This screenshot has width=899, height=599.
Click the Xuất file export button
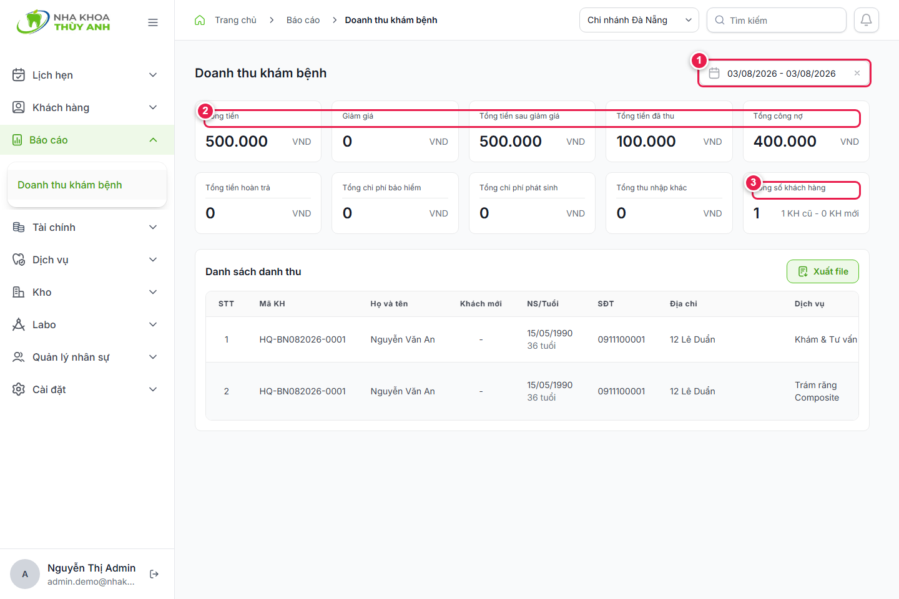click(823, 271)
